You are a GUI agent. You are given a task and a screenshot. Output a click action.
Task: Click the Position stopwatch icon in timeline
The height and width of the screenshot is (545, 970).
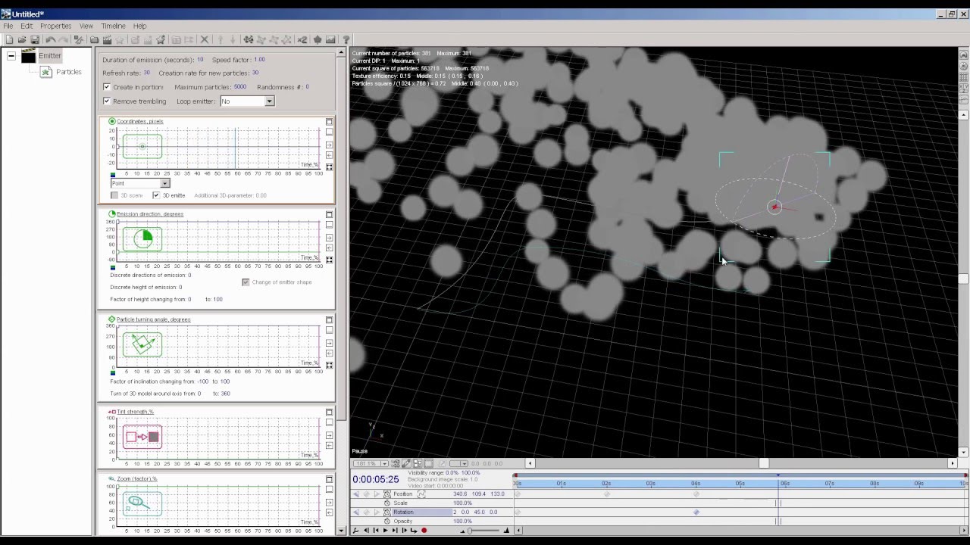click(387, 494)
